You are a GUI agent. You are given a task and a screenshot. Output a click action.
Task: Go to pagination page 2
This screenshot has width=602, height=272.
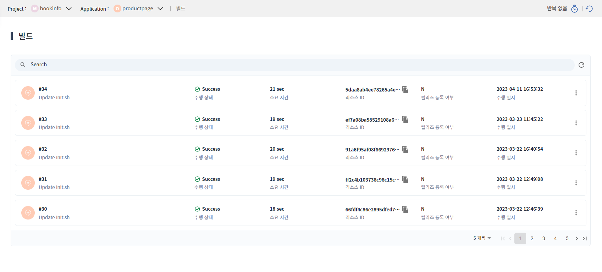[x=532, y=238]
